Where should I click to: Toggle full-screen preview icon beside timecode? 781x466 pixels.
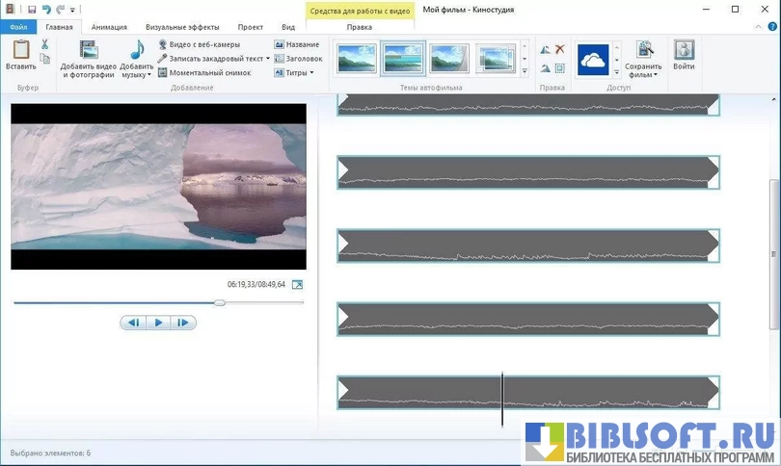297,285
